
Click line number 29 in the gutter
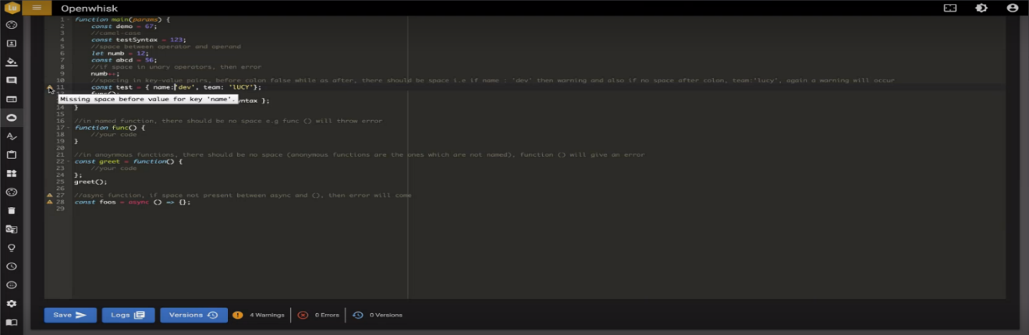[61, 209]
